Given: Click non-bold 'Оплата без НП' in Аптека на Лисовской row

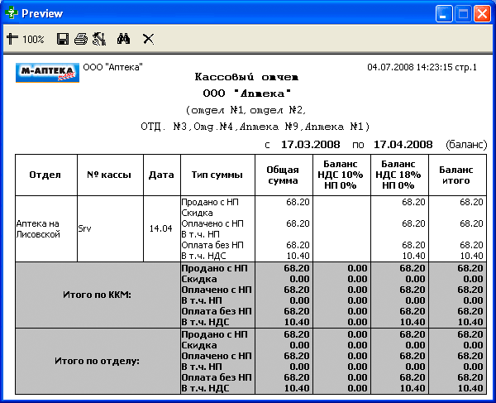Looking at the screenshot, I should [x=212, y=245].
